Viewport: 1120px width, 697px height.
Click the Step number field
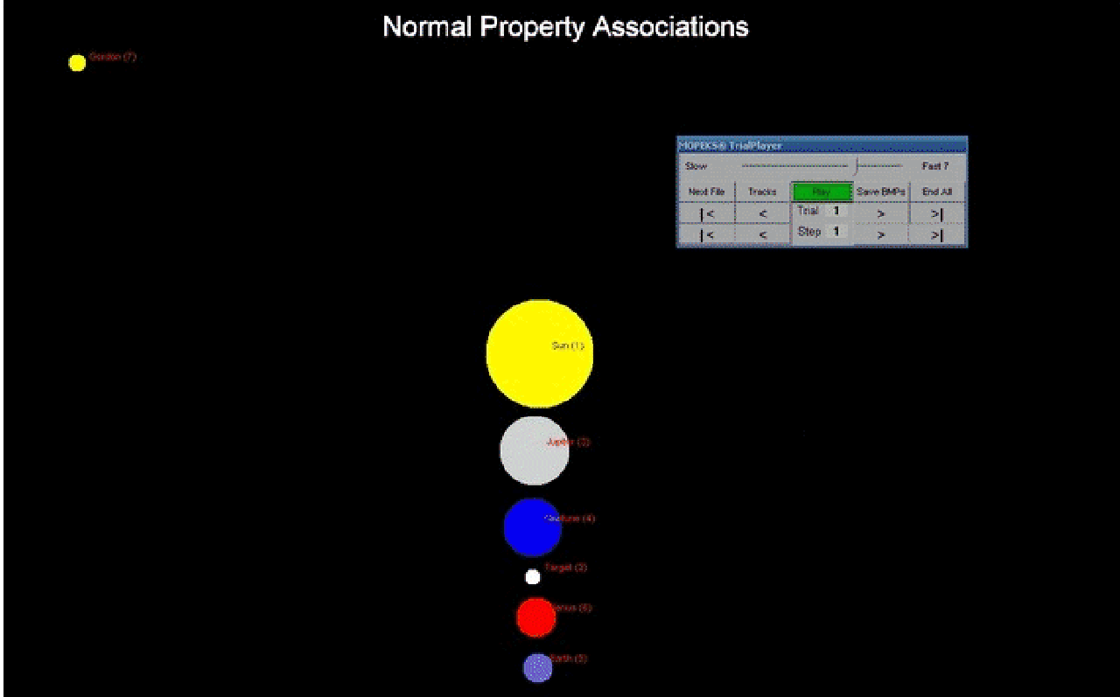coord(836,232)
